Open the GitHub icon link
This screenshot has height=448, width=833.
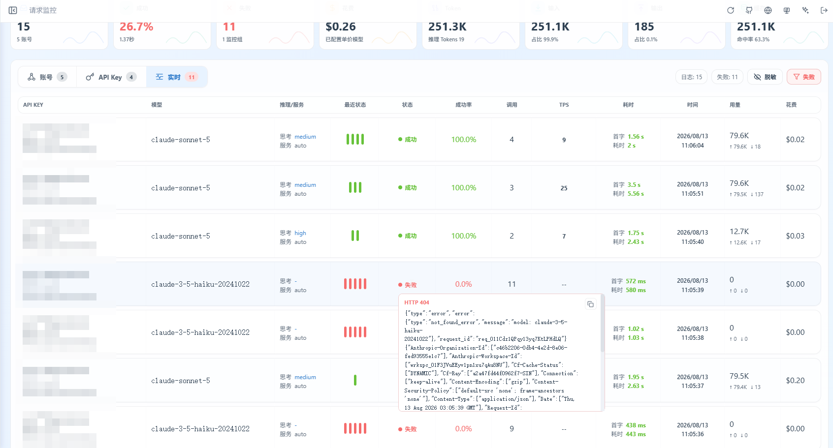[x=749, y=10]
